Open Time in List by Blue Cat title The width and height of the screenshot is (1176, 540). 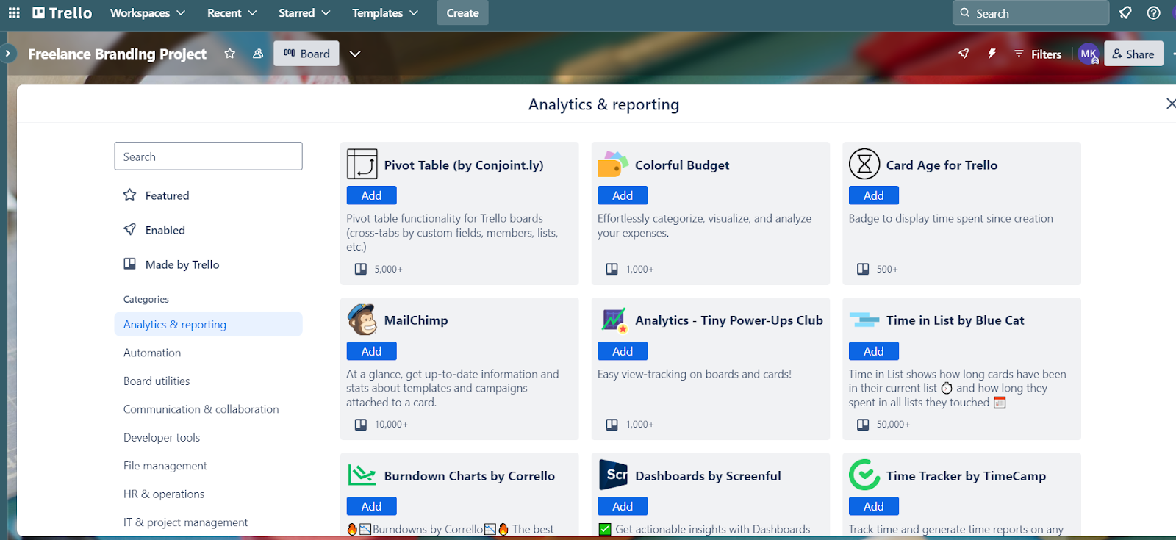pyautogui.click(x=955, y=320)
